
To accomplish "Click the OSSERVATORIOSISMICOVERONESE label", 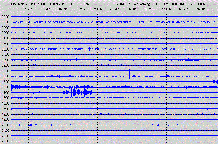I will (181, 4).
